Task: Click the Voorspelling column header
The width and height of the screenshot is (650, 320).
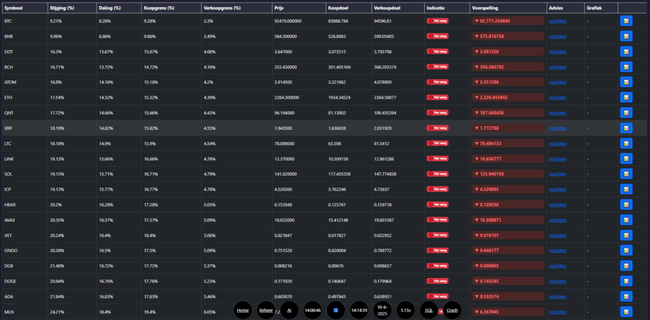Action: 486,8
